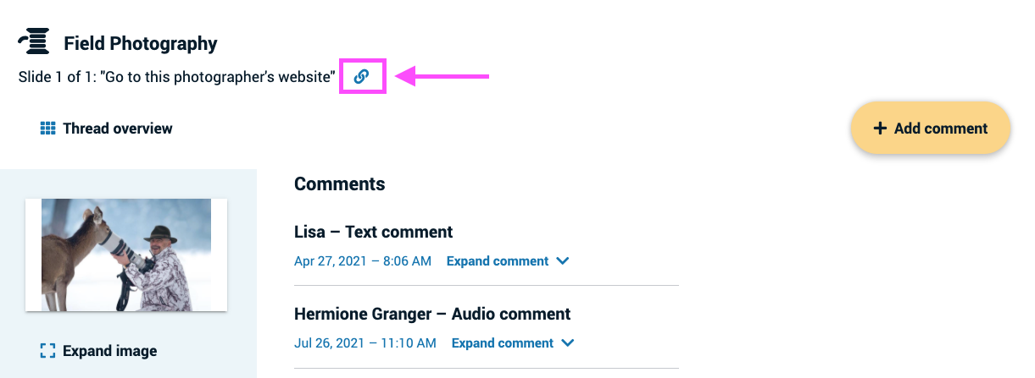Click the Jul 26, 2021 timestamp
This screenshot has width=1035, height=378.
(x=365, y=343)
